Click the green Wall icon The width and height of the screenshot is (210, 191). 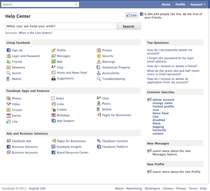click(x=53, y=62)
